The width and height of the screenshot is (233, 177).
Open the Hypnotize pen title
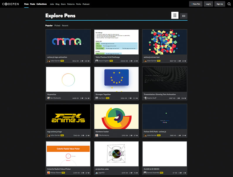[52, 94]
